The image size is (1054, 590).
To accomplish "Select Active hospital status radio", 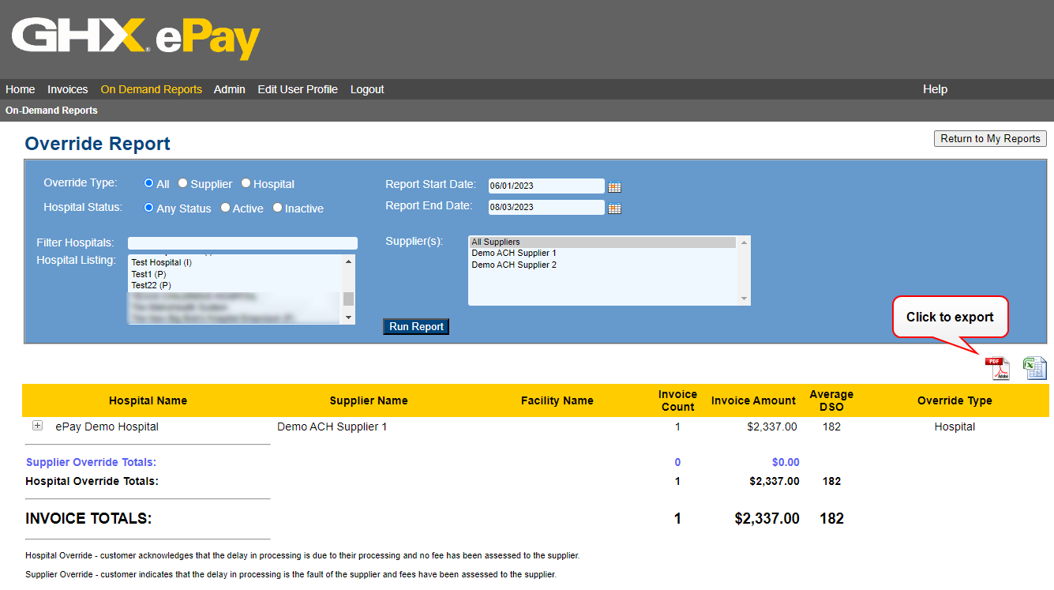I will click(225, 208).
